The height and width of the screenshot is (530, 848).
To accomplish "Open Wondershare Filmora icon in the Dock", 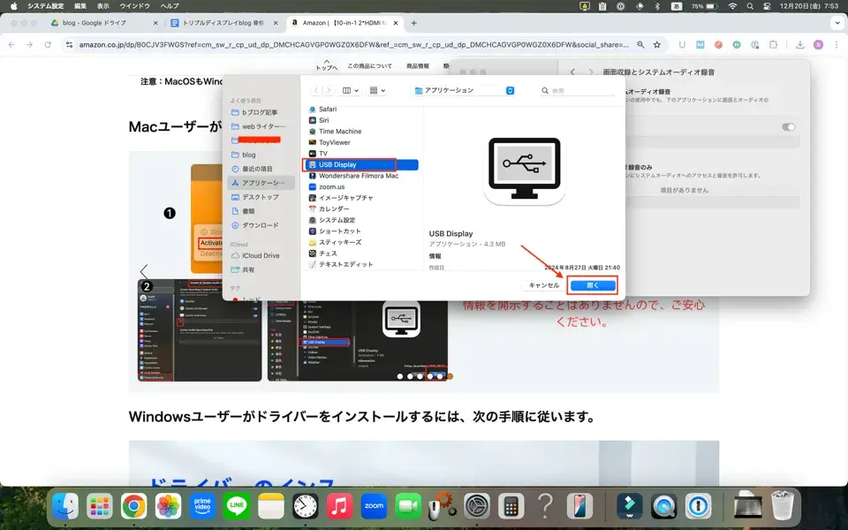I will coord(630,507).
